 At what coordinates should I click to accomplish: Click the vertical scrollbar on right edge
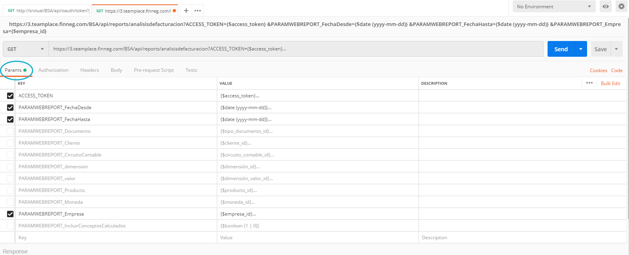628,118
